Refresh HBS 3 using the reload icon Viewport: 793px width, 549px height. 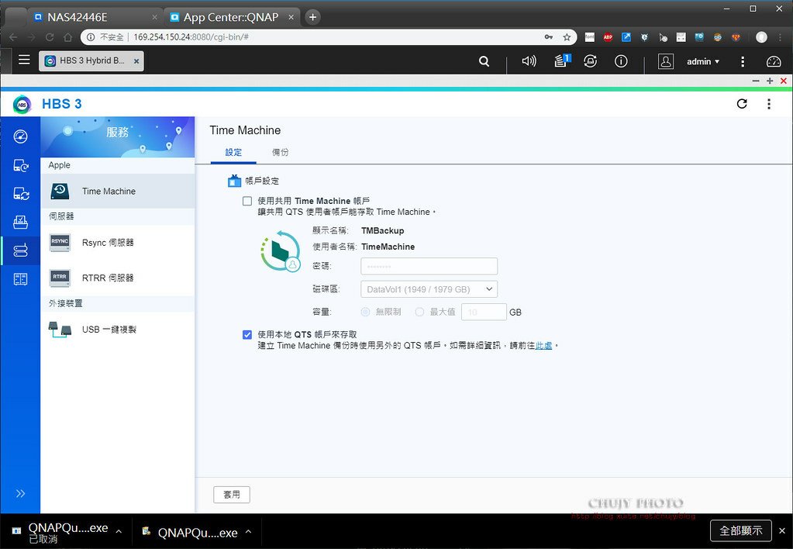pyautogui.click(x=741, y=104)
